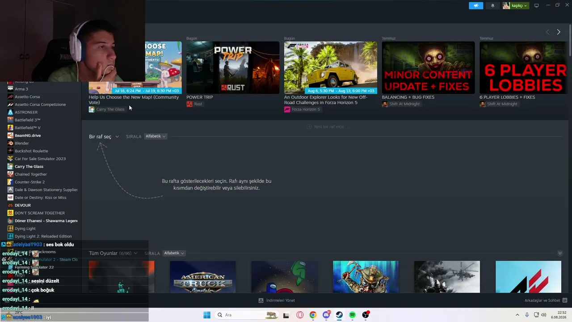Select Date or Destiny: Kiss or Miss
572x322 pixels.
coord(40,198)
